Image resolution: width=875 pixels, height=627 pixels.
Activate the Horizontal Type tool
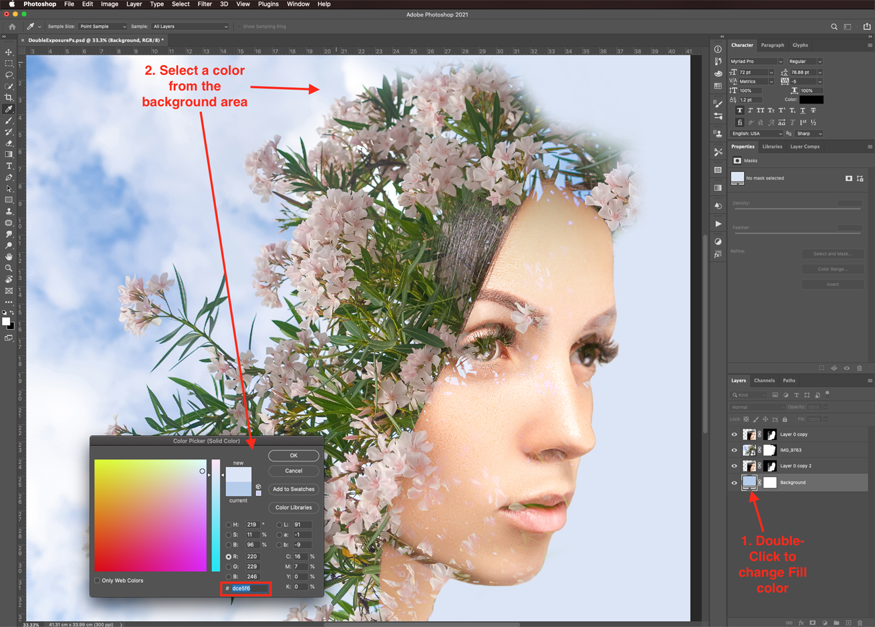(x=9, y=166)
